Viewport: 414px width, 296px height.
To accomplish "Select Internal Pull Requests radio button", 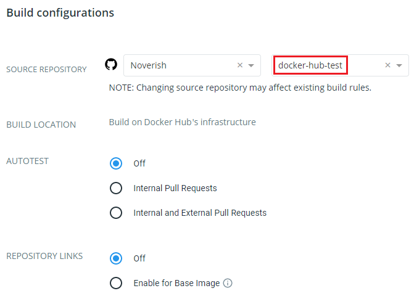I will tap(115, 188).
